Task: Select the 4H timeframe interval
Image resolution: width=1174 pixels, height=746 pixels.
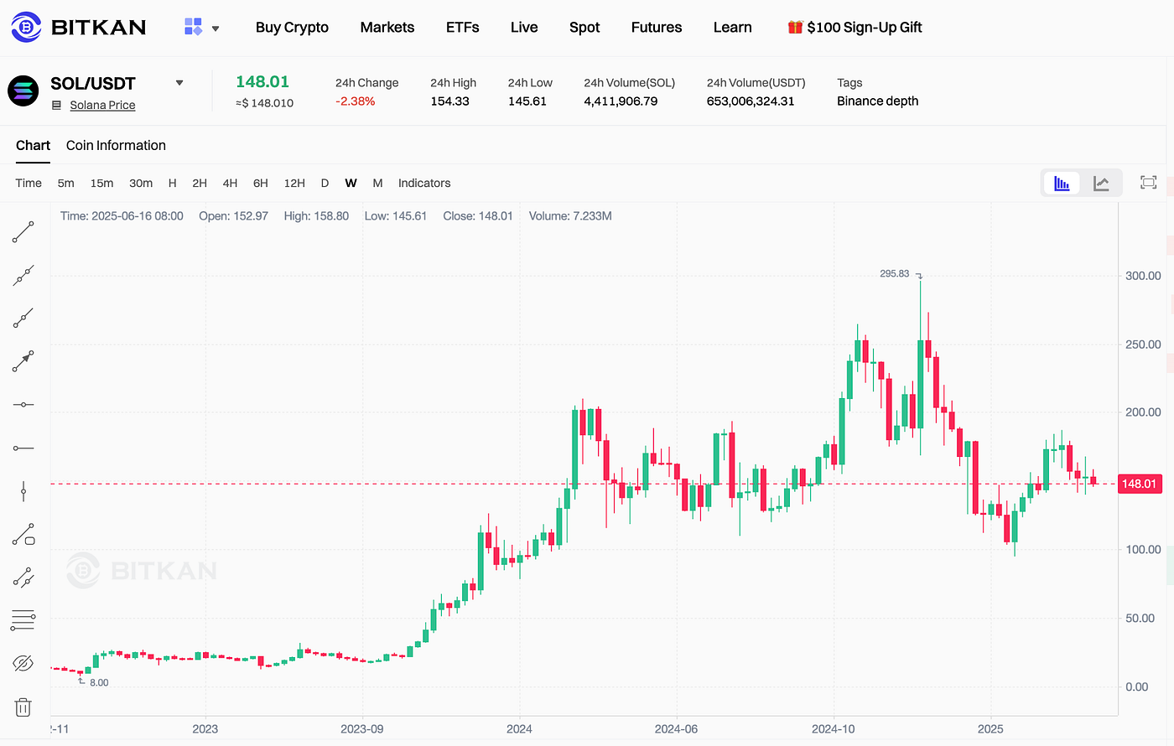Action: pos(230,183)
